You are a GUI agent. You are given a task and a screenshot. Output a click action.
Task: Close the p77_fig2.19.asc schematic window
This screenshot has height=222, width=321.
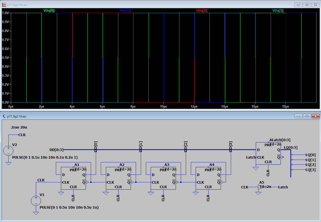315,116
